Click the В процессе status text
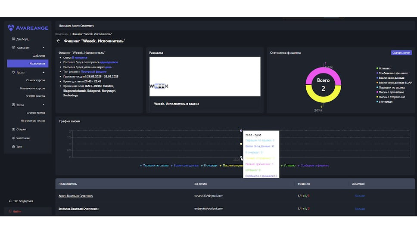This screenshot has width=417, height=234. coord(80,58)
